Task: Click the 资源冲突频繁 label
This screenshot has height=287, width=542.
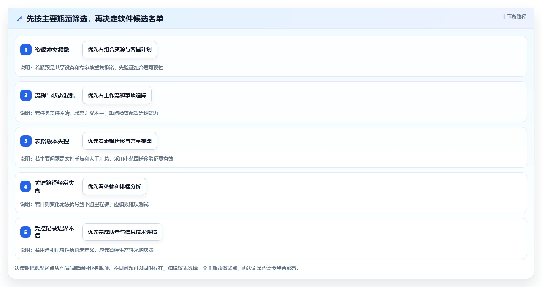Action: 52,50
